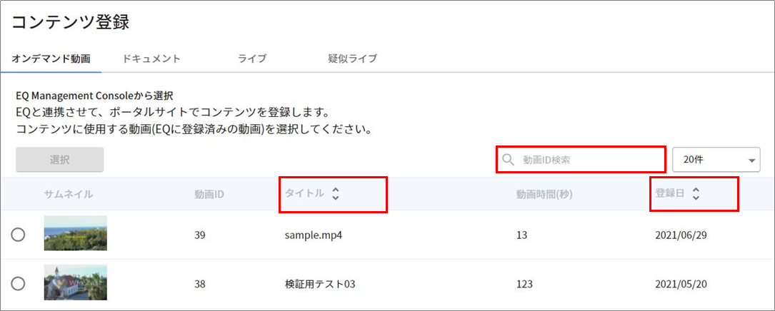Image resolution: width=775 pixels, height=311 pixels.
Task: Click the 選択 button
Action: pyautogui.click(x=60, y=160)
